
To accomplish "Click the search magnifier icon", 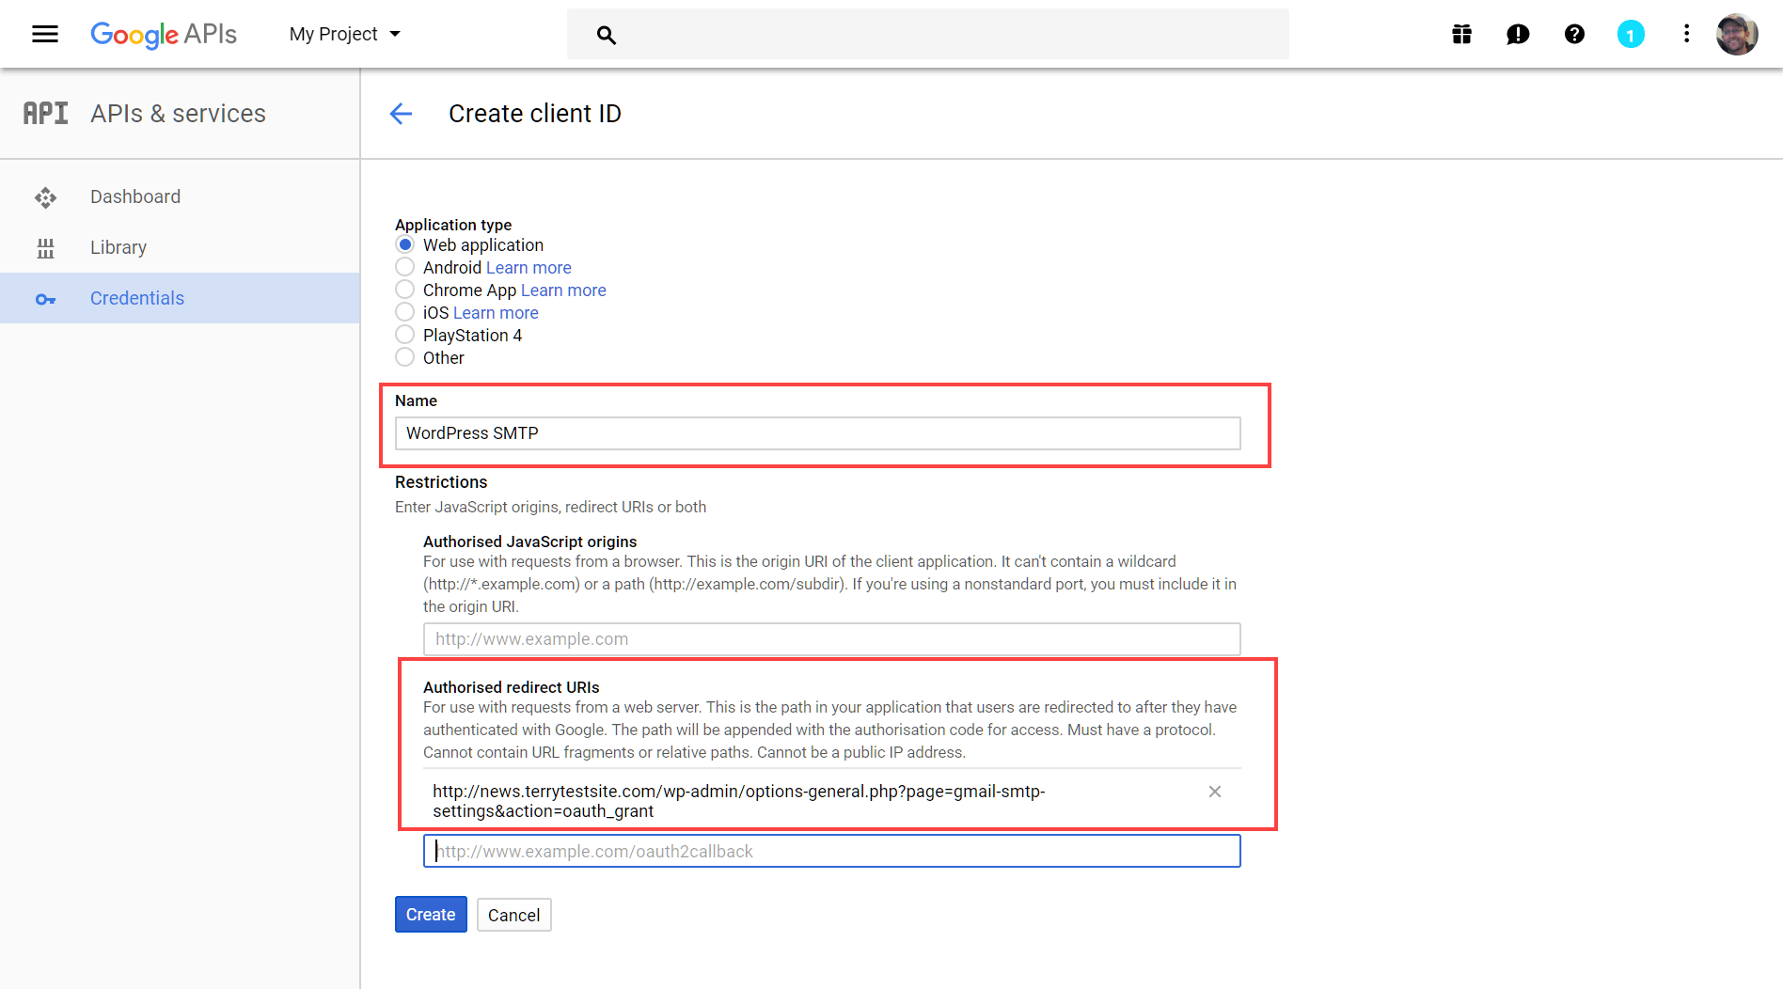I will pos(607,36).
